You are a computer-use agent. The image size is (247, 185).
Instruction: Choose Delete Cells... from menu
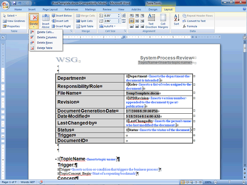pos(46,32)
